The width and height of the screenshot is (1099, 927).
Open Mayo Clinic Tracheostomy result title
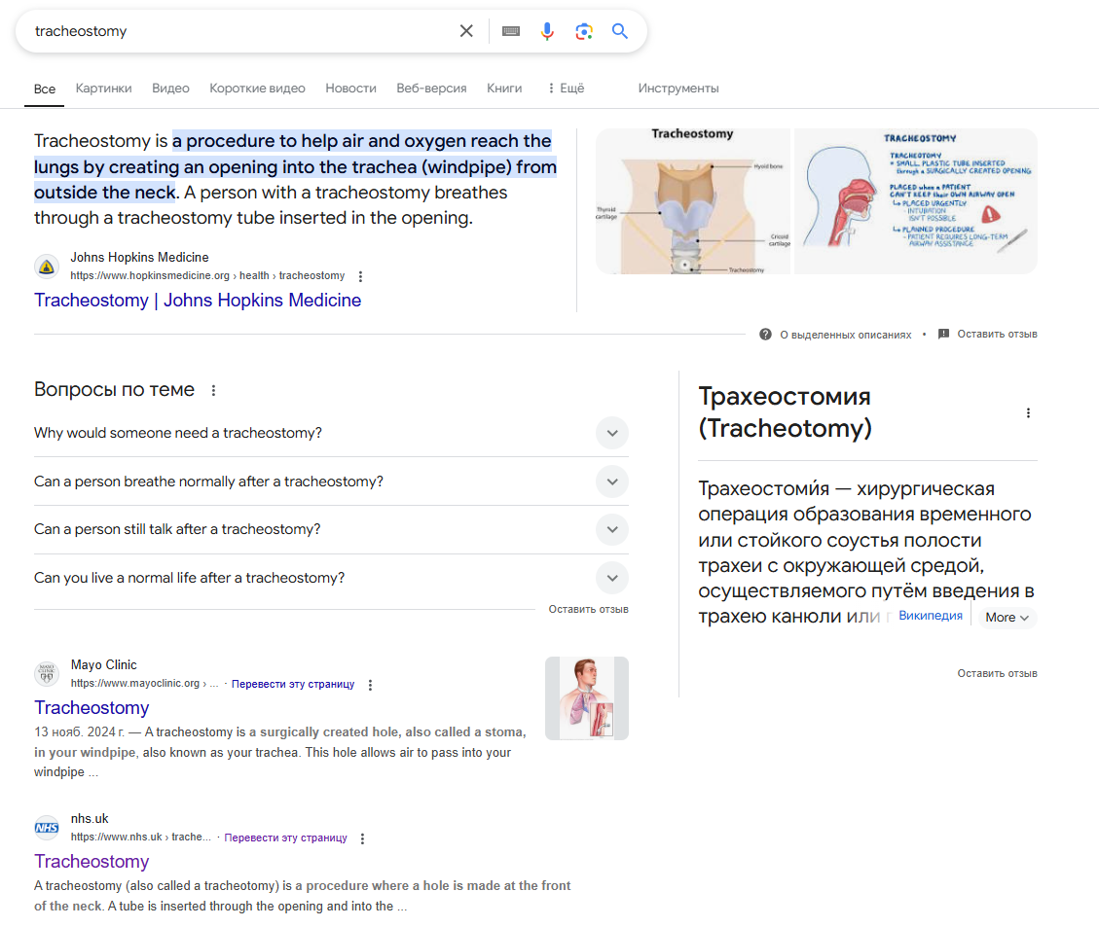[x=92, y=708]
